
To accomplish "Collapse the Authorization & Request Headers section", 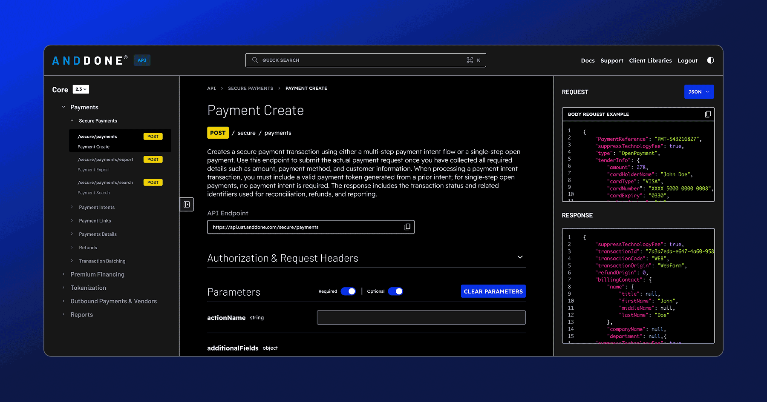I will [x=520, y=257].
